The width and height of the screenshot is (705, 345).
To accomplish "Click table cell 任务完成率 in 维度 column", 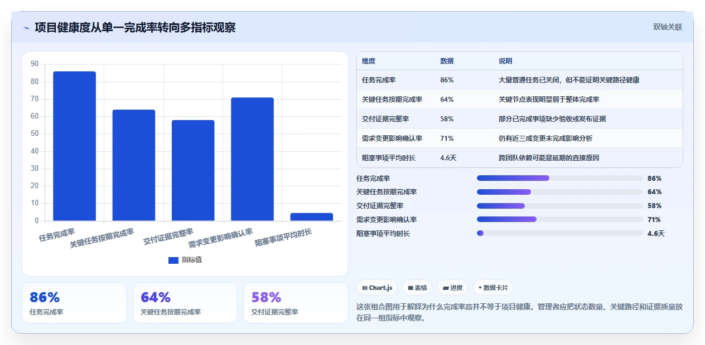I will click(379, 80).
